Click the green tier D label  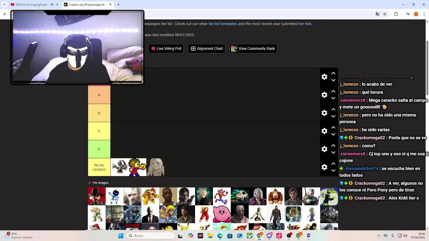point(99,149)
